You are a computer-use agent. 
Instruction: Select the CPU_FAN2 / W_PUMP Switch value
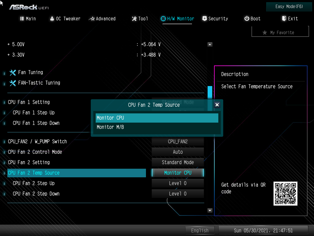click(178, 142)
